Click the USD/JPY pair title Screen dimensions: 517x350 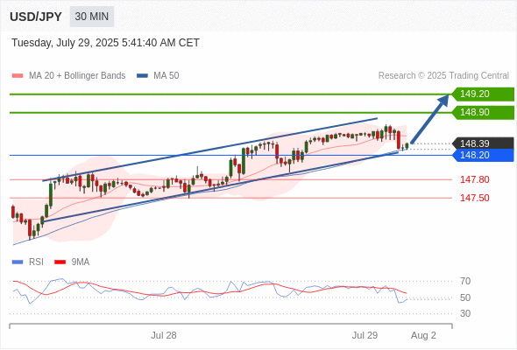(x=36, y=17)
